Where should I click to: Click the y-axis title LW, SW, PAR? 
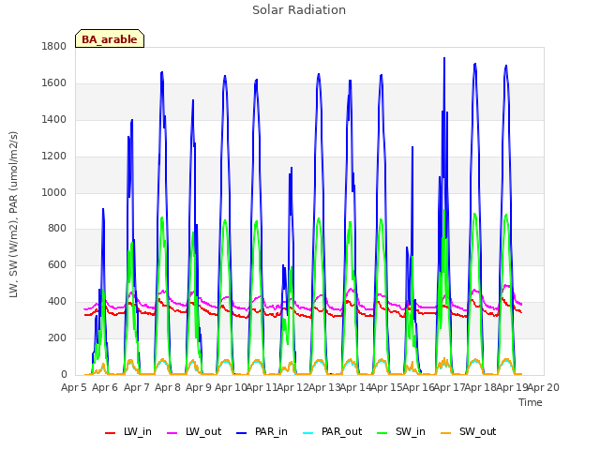pos(13,215)
